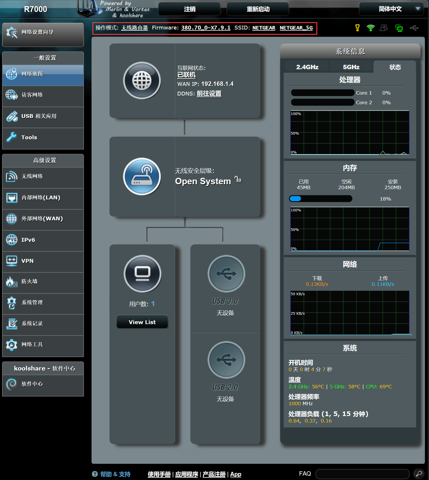This screenshot has height=480, width=429.
Task: Click the green LAN clients status icon
Action: pyautogui.click(x=399, y=28)
